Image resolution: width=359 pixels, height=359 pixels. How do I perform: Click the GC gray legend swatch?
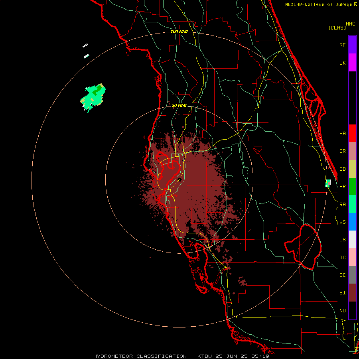coord(352,275)
